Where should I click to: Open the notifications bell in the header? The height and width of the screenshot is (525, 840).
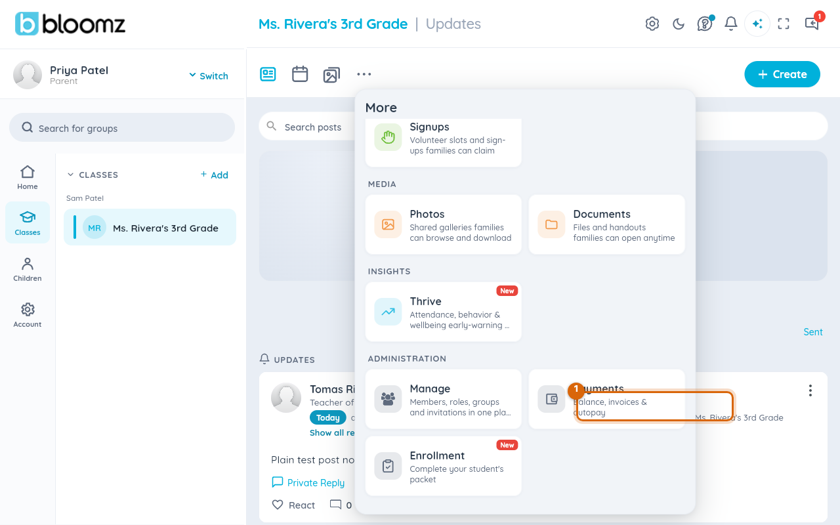(x=731, y=24)
